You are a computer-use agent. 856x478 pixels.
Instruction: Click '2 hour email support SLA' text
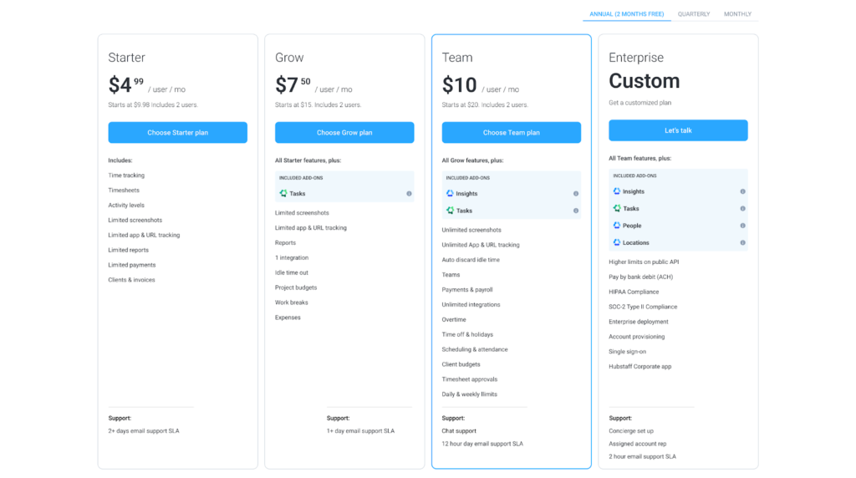pos(642,457)
